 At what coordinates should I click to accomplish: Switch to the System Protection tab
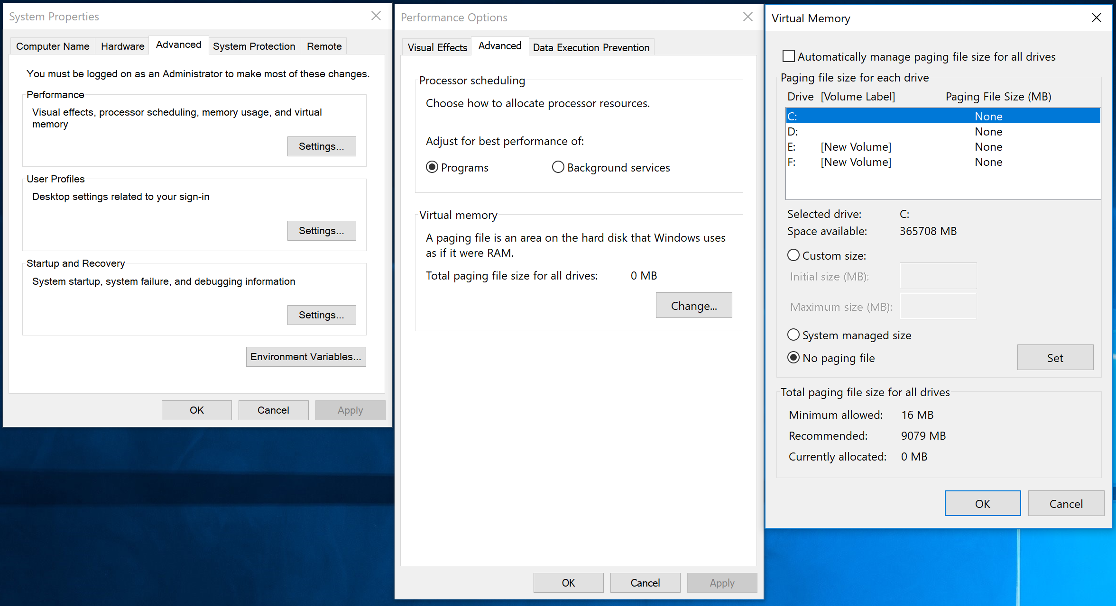tap(254, 46)
